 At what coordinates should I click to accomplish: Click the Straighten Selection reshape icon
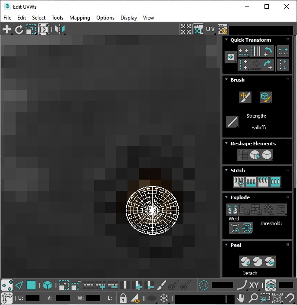[x=242, y=155]
